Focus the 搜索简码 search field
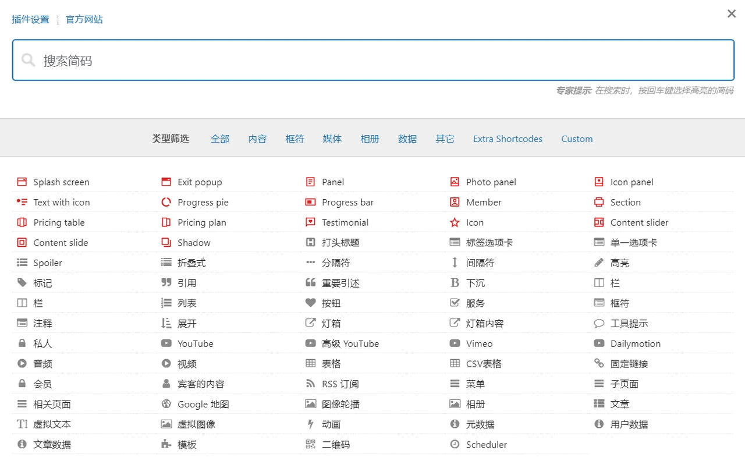745x468 pixels. point(372,61)
